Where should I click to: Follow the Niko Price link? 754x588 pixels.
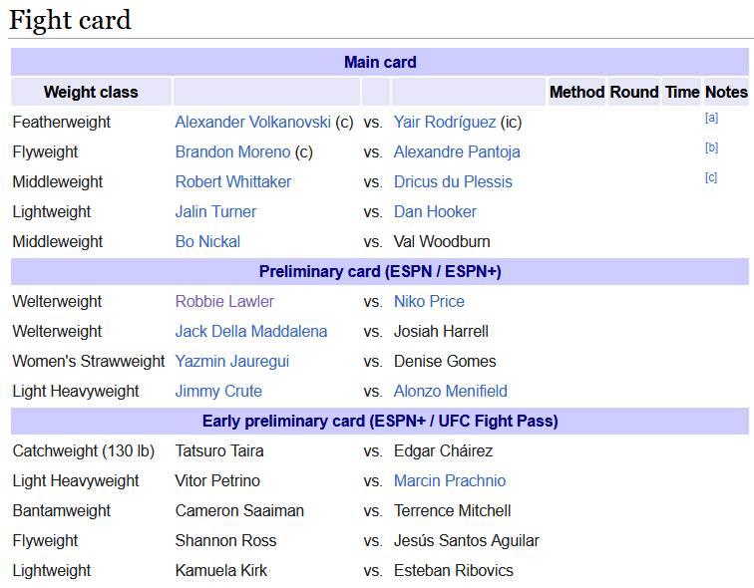429,301
